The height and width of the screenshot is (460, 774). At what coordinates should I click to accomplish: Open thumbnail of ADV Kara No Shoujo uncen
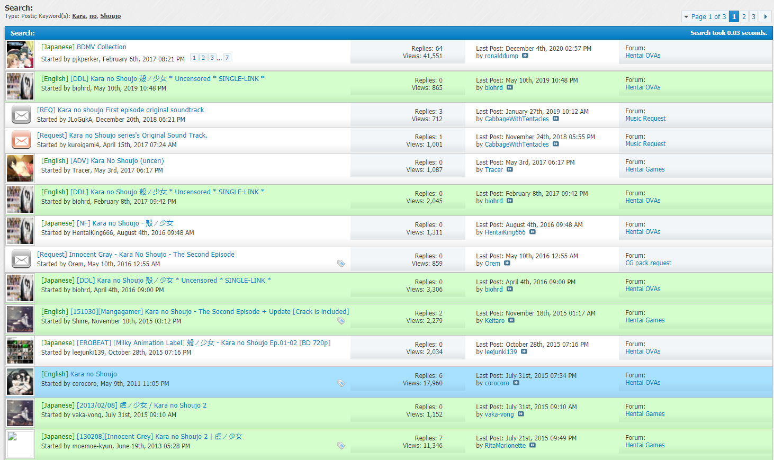tap(20, 168)
